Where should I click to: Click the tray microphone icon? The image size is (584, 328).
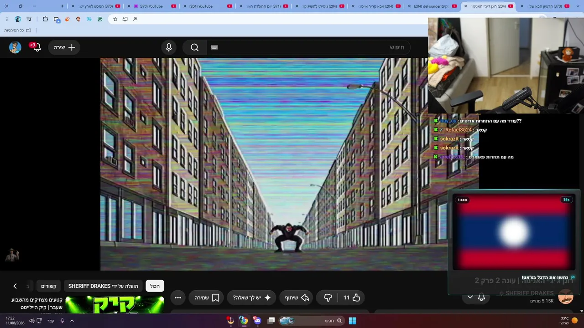[62, 321]
